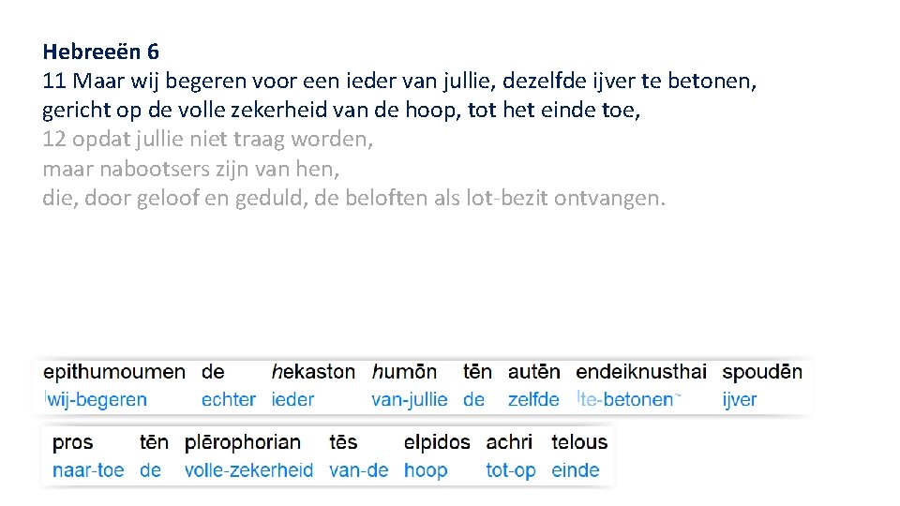Select the translation 'tot-op'

[511, 470]
